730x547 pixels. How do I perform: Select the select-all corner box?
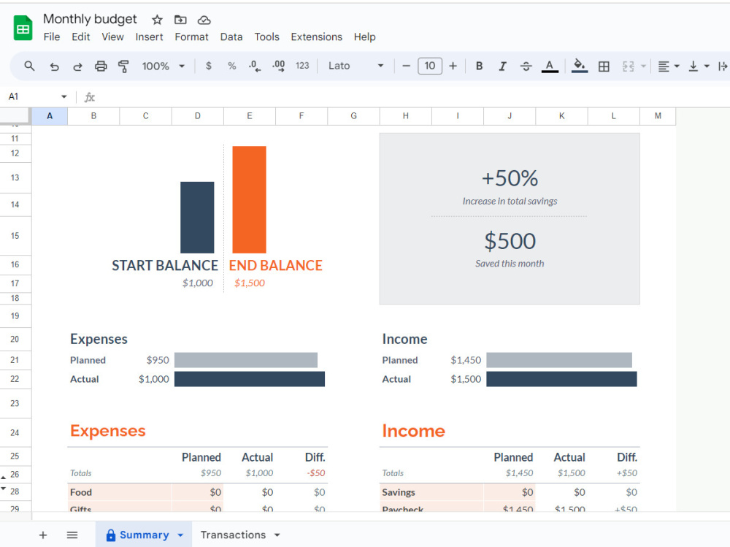point(15,116)
